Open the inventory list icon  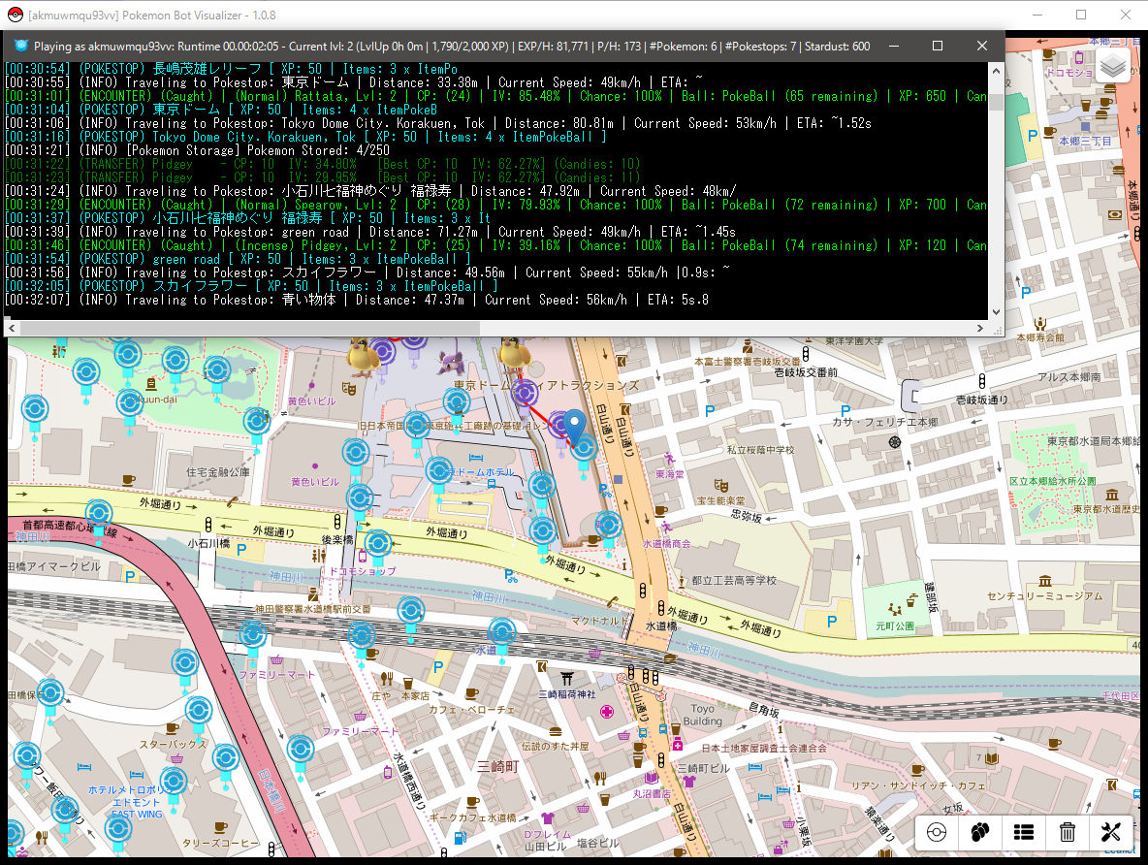(x=1024, y=832)
